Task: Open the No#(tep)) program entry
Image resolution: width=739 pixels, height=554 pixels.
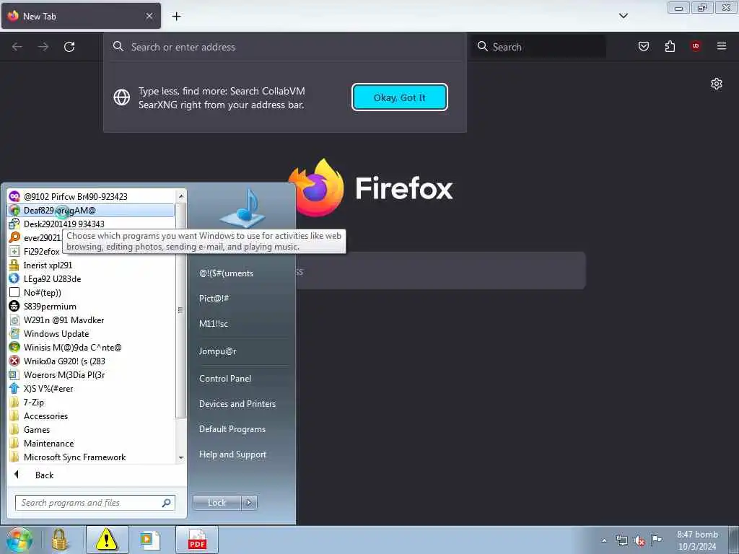Action: (x=92, y=293)
